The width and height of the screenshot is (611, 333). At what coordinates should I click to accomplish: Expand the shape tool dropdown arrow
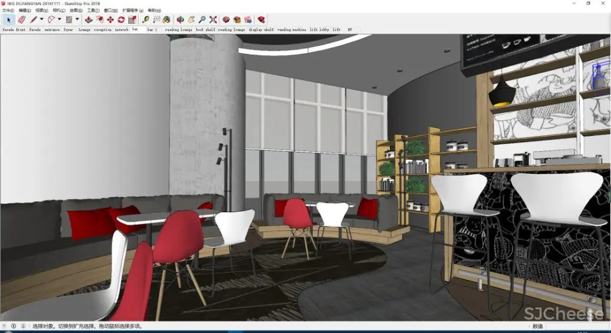pos(77,20)
